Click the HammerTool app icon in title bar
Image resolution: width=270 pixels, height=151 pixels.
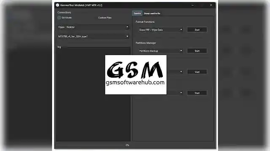[x=57, y=5]
